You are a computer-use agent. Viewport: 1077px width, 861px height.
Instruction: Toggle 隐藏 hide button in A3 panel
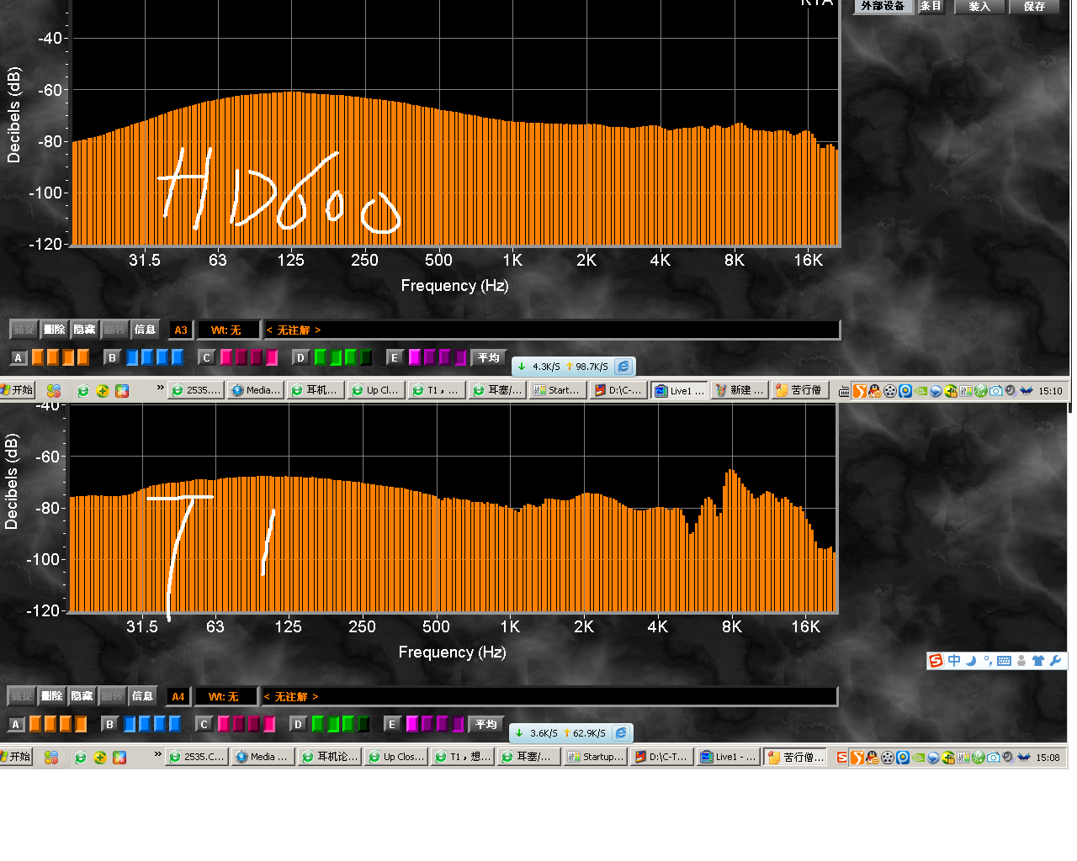point(84,330)
